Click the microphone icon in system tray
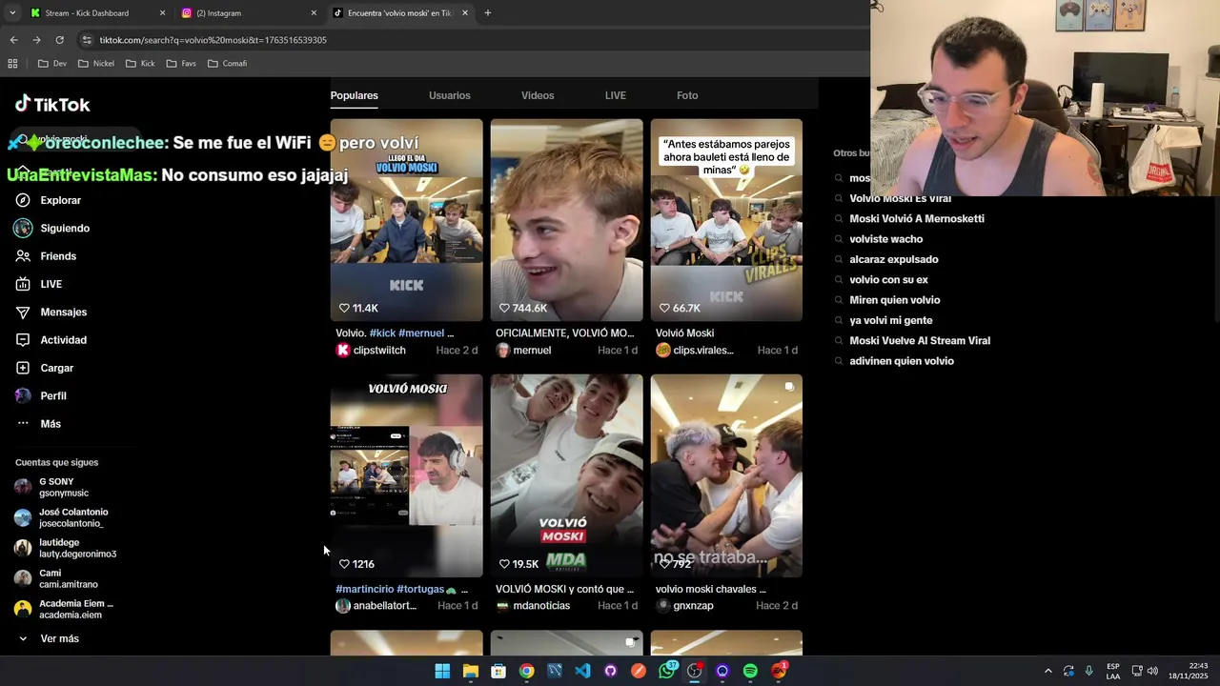The height and width of the screenshot is (686, 1220). click(x=1088, y=671)
